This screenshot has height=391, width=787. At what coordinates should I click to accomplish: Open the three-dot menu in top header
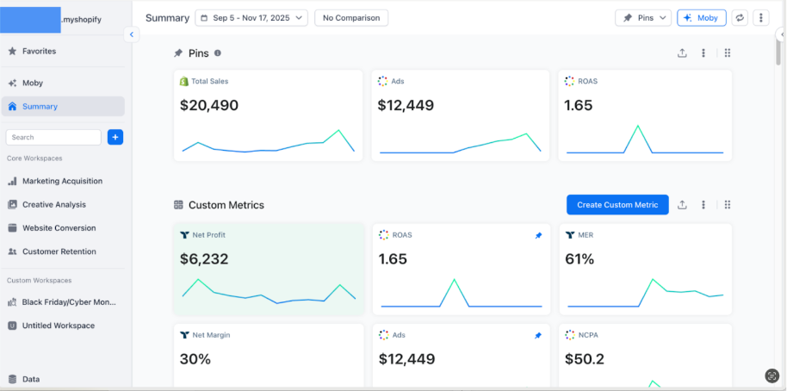(761, 17)
